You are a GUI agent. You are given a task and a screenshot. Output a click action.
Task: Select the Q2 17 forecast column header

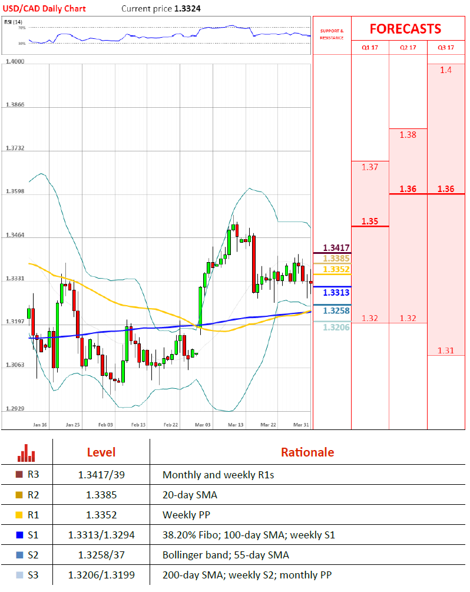(408, 48)
